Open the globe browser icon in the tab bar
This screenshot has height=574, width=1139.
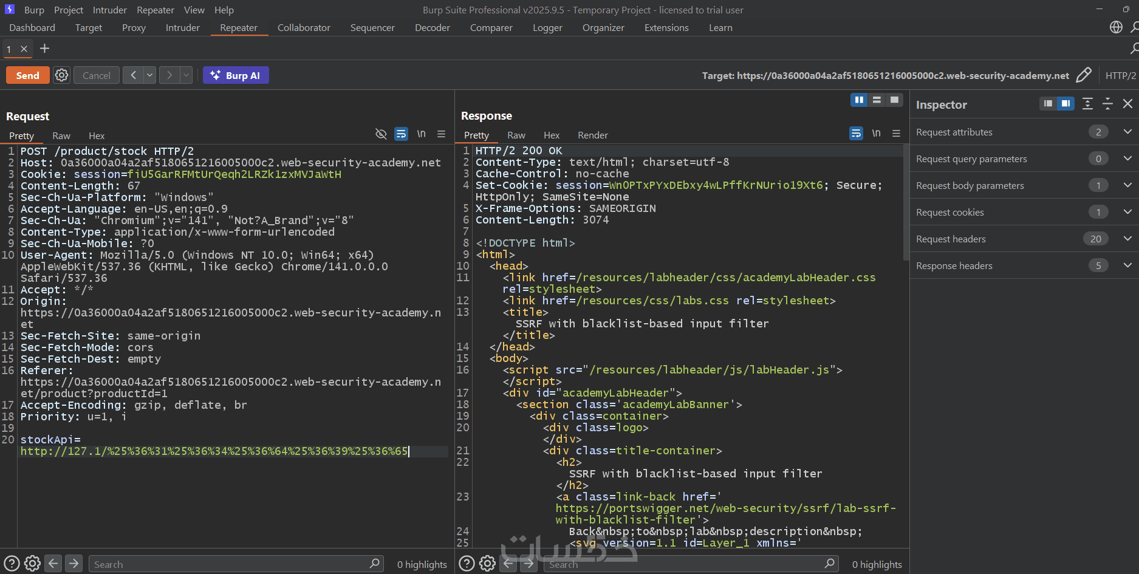pyautogui.click(x=1116, y=27)
